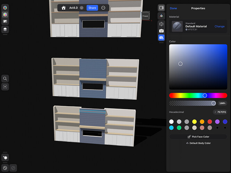
Task: Expand the Avi4.0 project dropdown chevron
Action: pyautogui.click(x=82, y=8)
